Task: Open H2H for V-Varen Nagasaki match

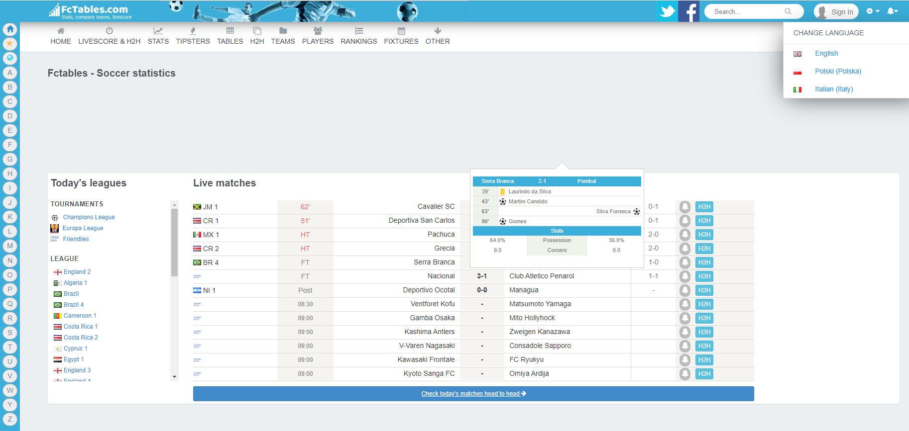Action: pos(704,346)
